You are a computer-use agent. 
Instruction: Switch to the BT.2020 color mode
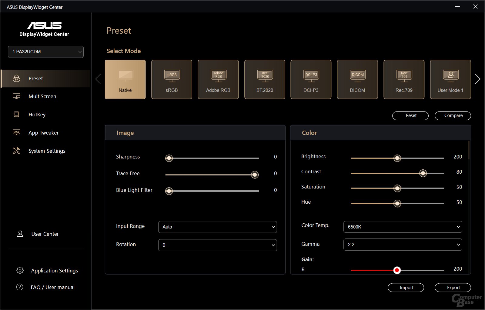264,79
